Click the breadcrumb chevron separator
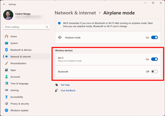Image resolution: width=165 pixels, height=116 pixels. 100,13
